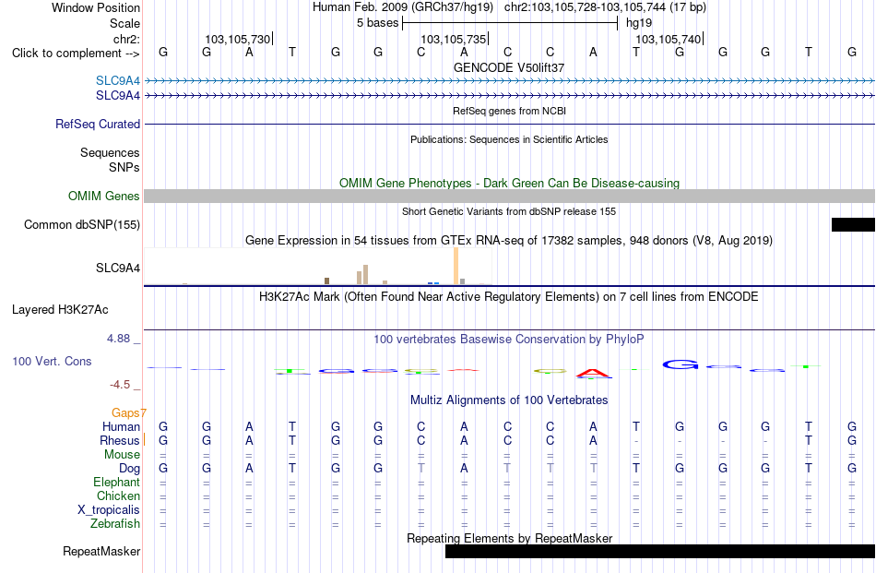Click the 'Click to complement -->' label
The height and width of the screenshot is (573, 876).
pos(76,54)
